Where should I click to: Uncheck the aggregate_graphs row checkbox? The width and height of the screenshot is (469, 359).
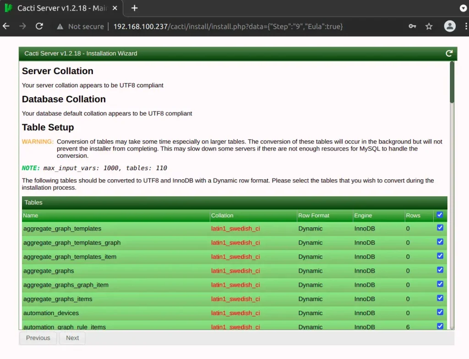coord(440,270)
